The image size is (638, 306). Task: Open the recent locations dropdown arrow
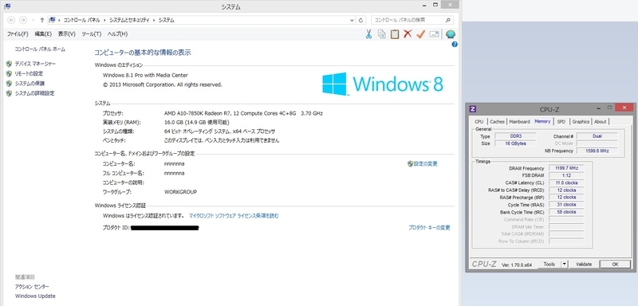pos(33,20)
